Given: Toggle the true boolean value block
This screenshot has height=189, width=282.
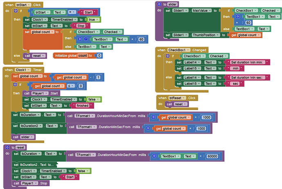Looking at the screenshot, I should point(93,19).
